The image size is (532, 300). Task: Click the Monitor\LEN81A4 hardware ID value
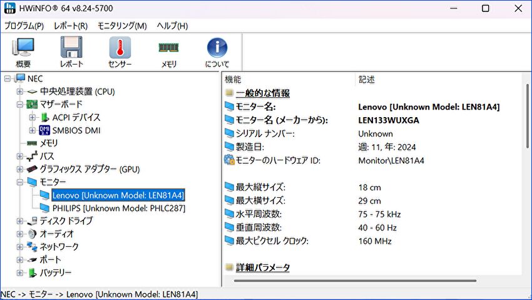(391, 160)
